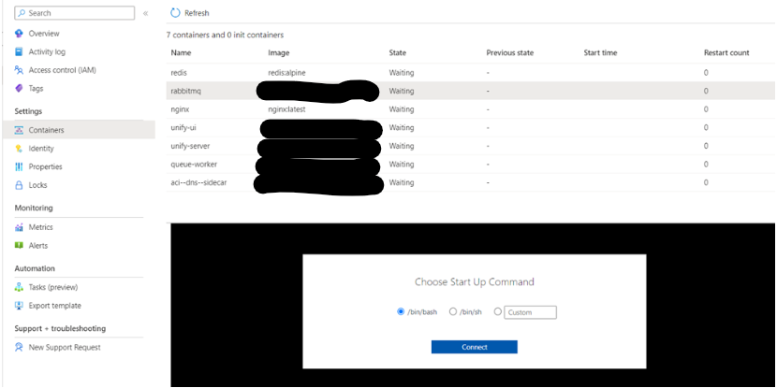Image resolution: width=777 pixels, height=388 pixels.
Task: Collapse the sidebar with double chevron
Action: point(145,13)
